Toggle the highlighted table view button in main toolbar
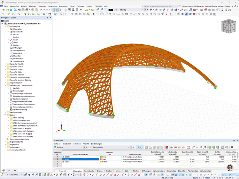239x179 pixels. pos(58,10)
